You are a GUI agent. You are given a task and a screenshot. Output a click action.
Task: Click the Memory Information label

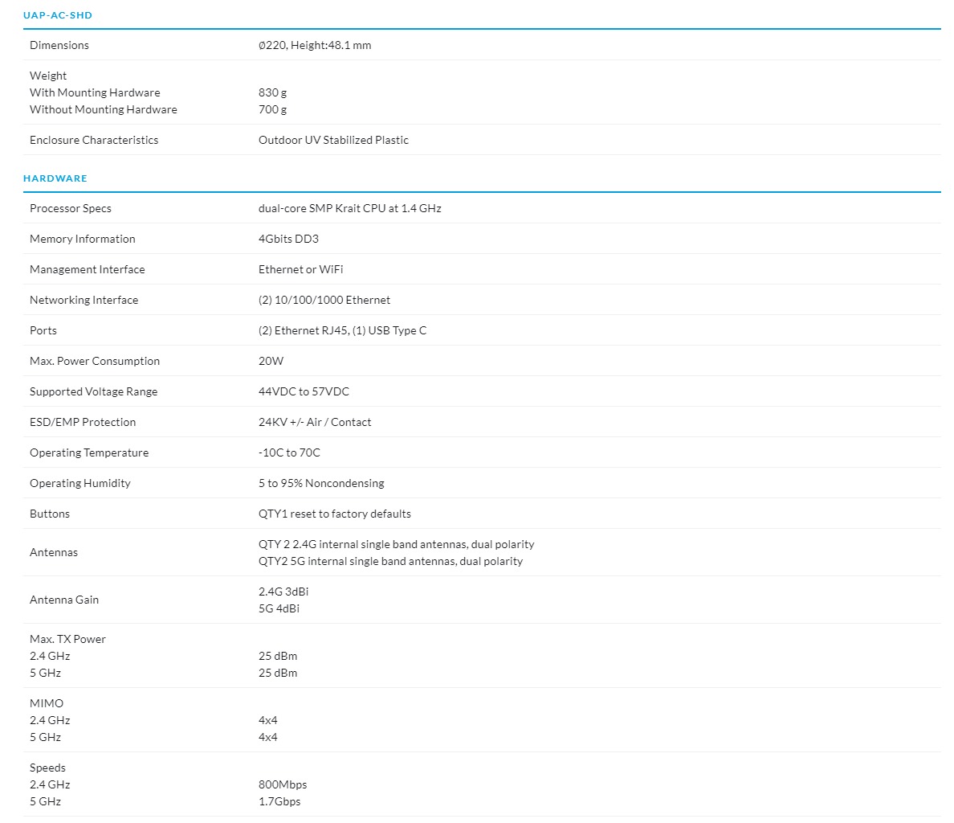tap(82, 239)
